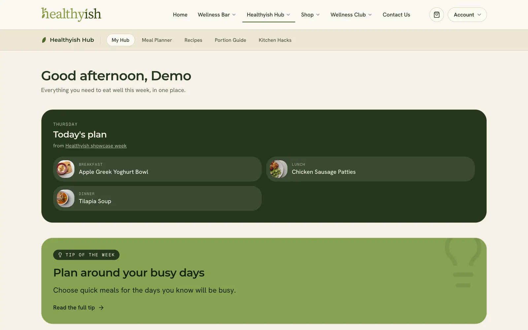Click the arrow icon after Read the full tip

[101, 308]
